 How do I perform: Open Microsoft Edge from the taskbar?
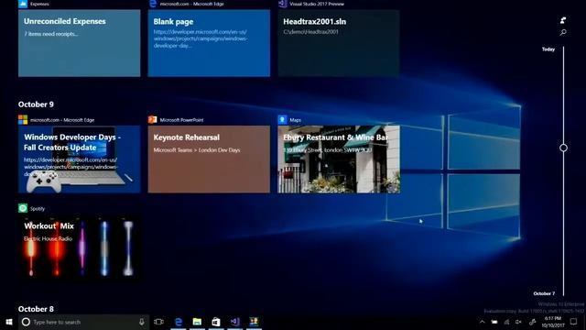click(179, 322)
